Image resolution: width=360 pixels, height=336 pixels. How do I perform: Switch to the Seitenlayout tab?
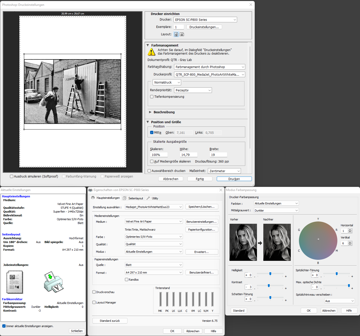(x=133, y=198)
